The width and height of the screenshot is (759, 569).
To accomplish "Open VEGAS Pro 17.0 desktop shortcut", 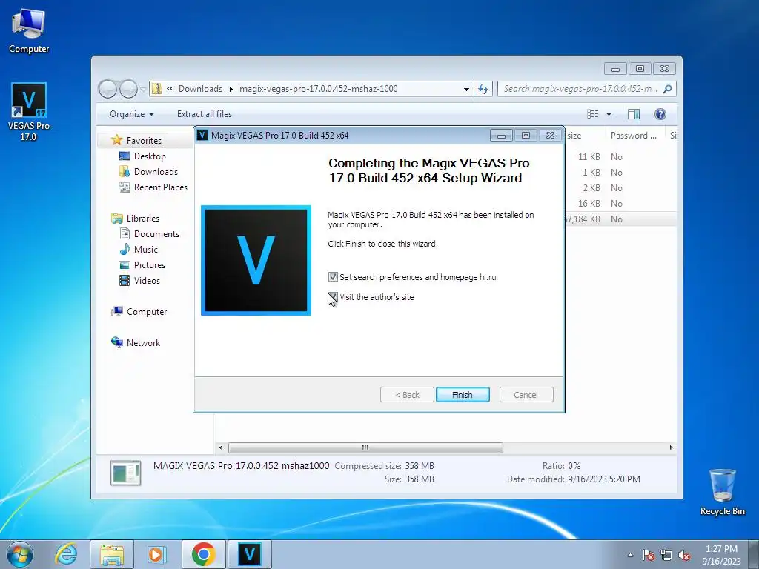I will [x=29, y=111].
